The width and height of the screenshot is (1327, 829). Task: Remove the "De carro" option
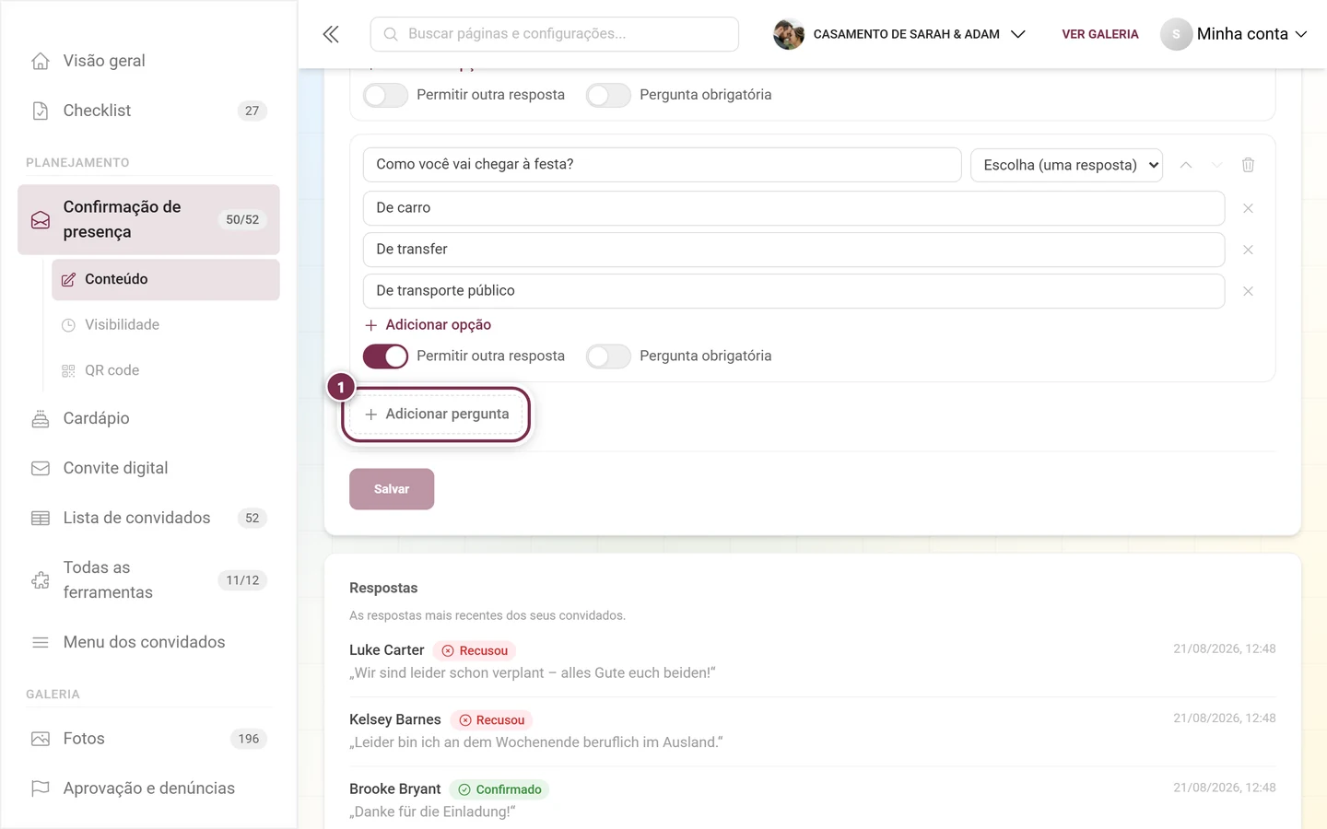click(x=1248, y=208)
